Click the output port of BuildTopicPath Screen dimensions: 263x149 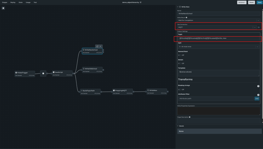point(101,92)
